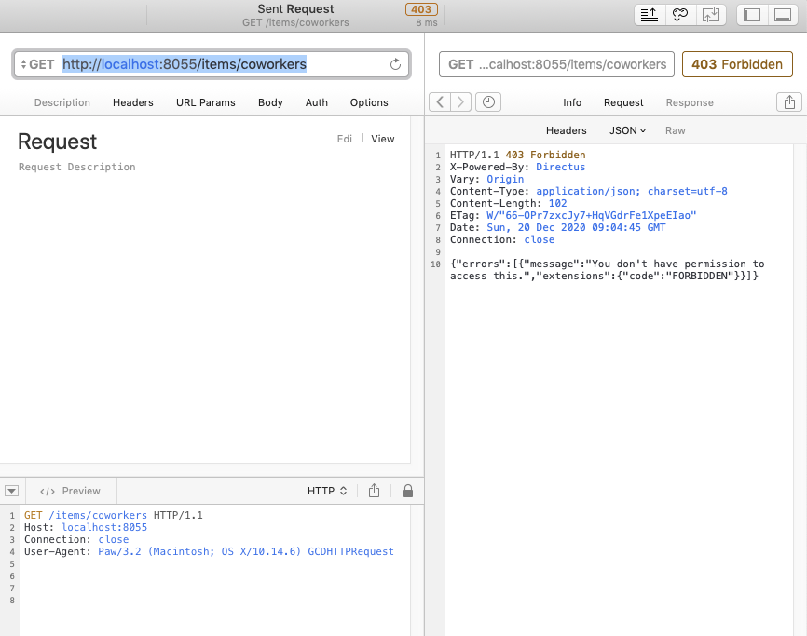Open the response history clock icon

tap(488, 102)
